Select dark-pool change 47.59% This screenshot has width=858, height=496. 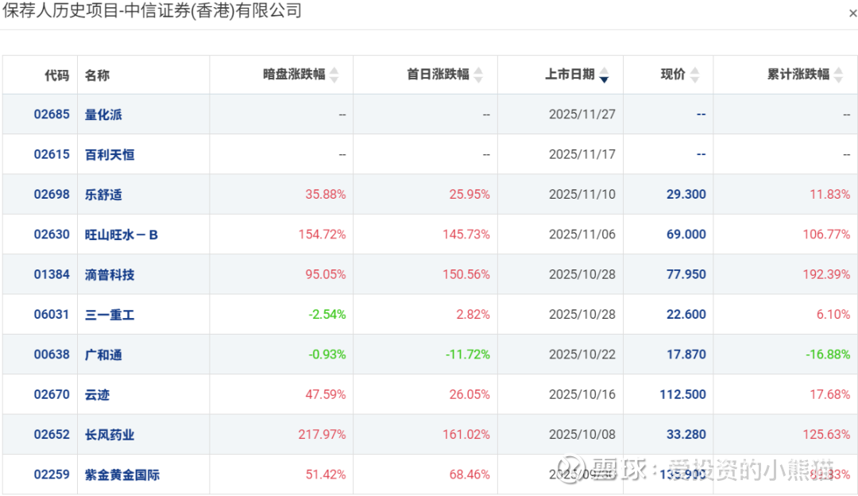326,394
